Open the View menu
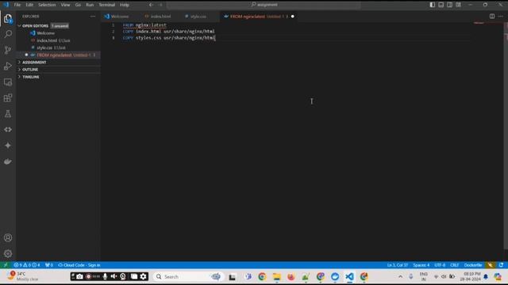This screenshot has width=508, height=285. (65, 5)
